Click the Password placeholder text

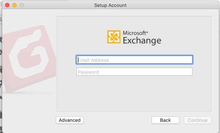pos(88,72)
